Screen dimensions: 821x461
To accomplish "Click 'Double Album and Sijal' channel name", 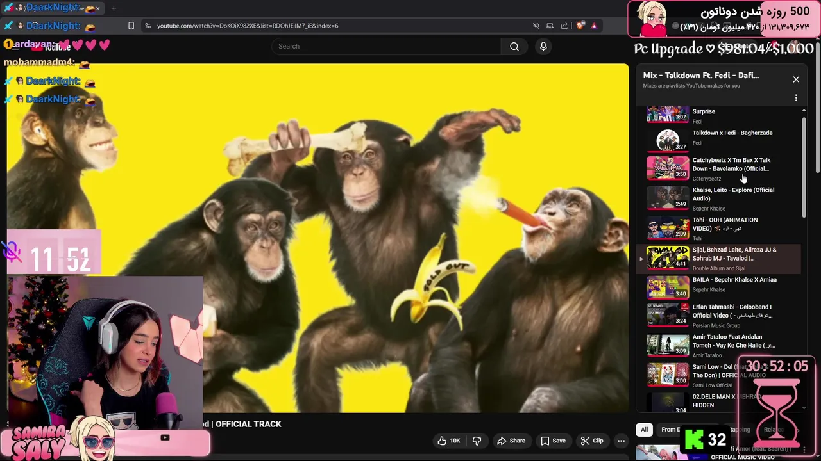I will click(x=719, y=268).
